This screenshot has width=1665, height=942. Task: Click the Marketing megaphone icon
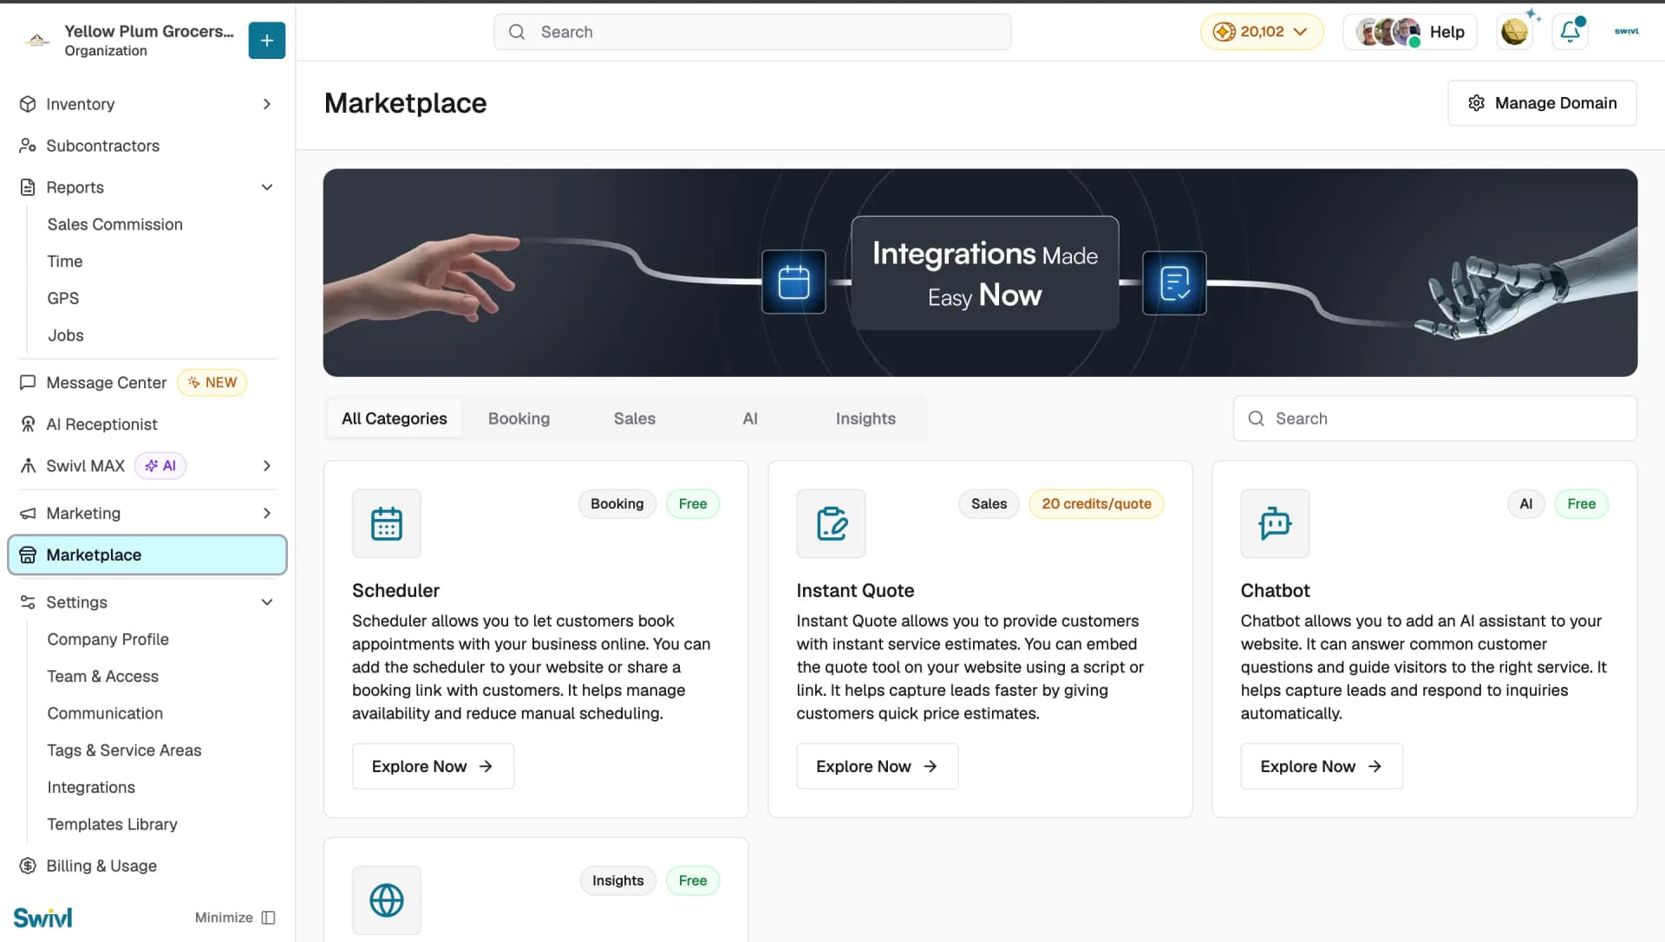(28, 513)
